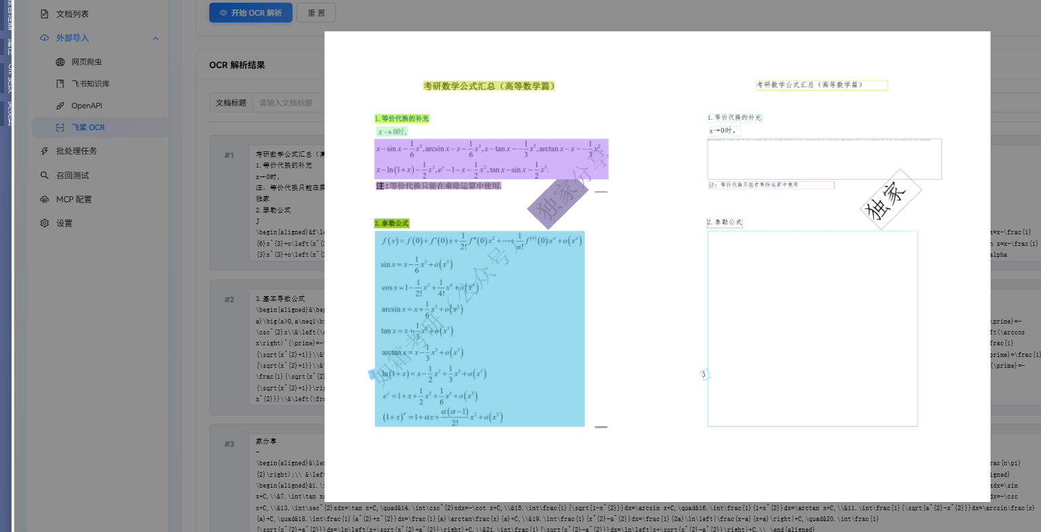Click the 重置 button
Screen dimensions: 1041x532
point(316,13)
